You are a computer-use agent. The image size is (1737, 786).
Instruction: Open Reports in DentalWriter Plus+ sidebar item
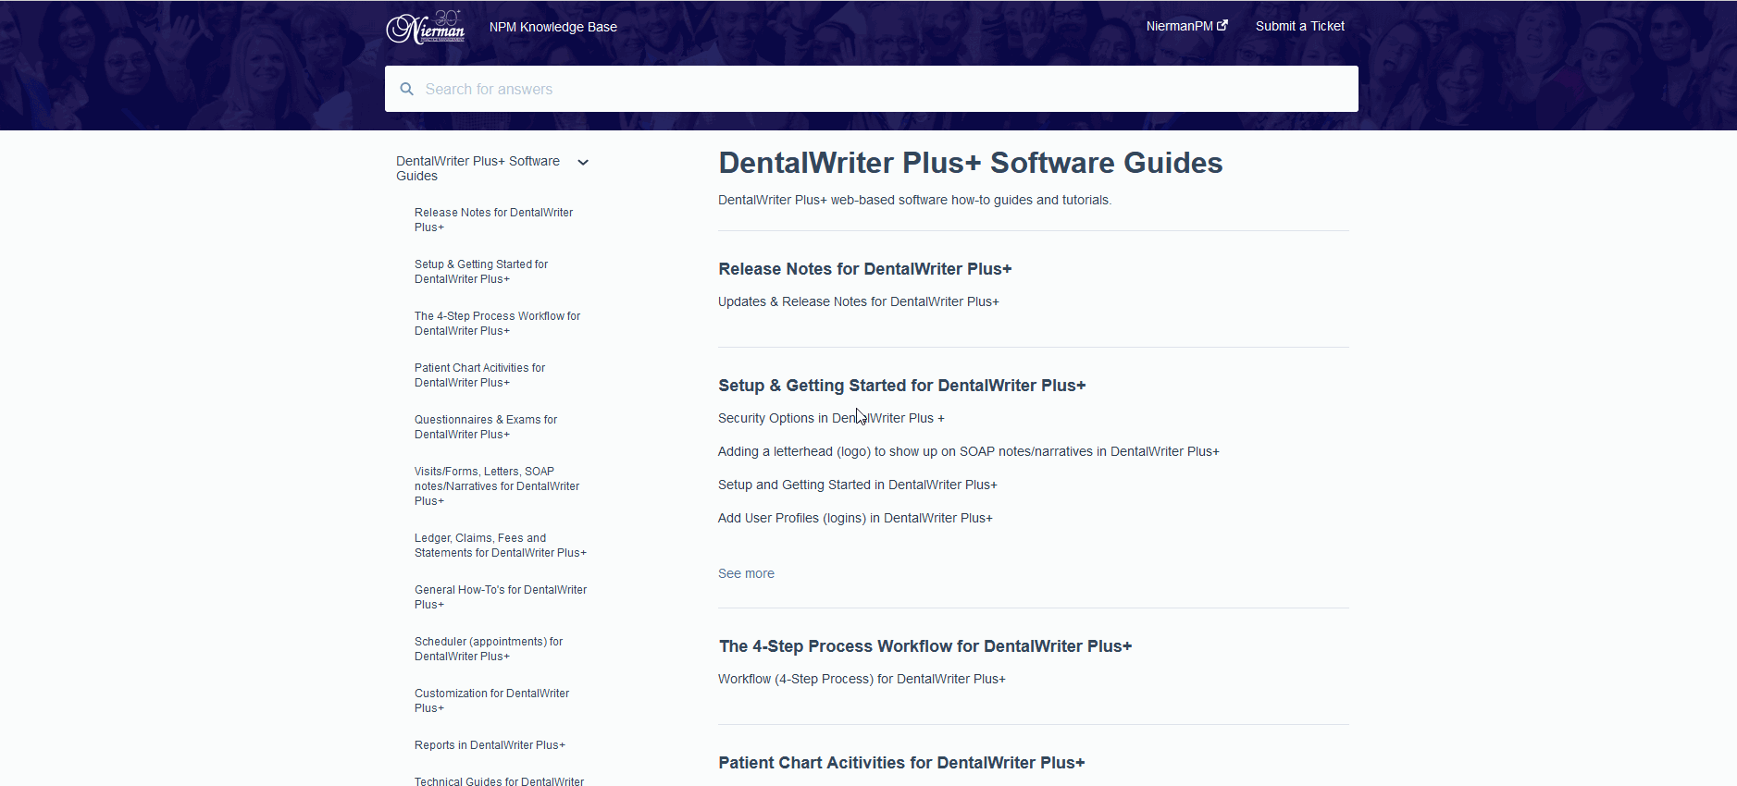click(x=490, y=745)
